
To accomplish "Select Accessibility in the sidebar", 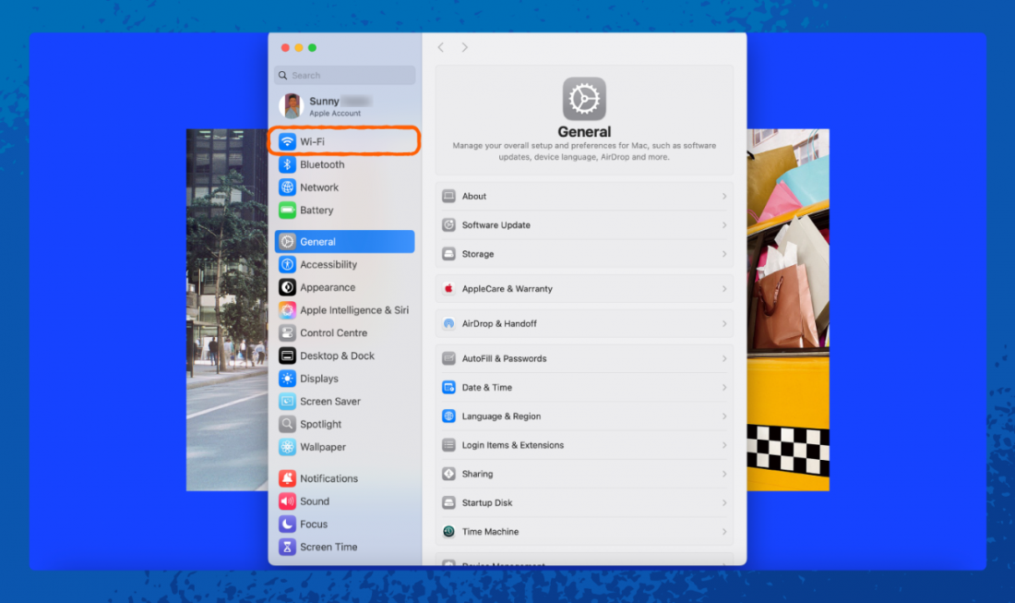I will click(328, 265).
